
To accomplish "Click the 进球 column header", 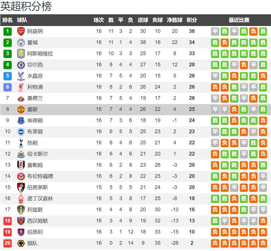I will point(143,20).
